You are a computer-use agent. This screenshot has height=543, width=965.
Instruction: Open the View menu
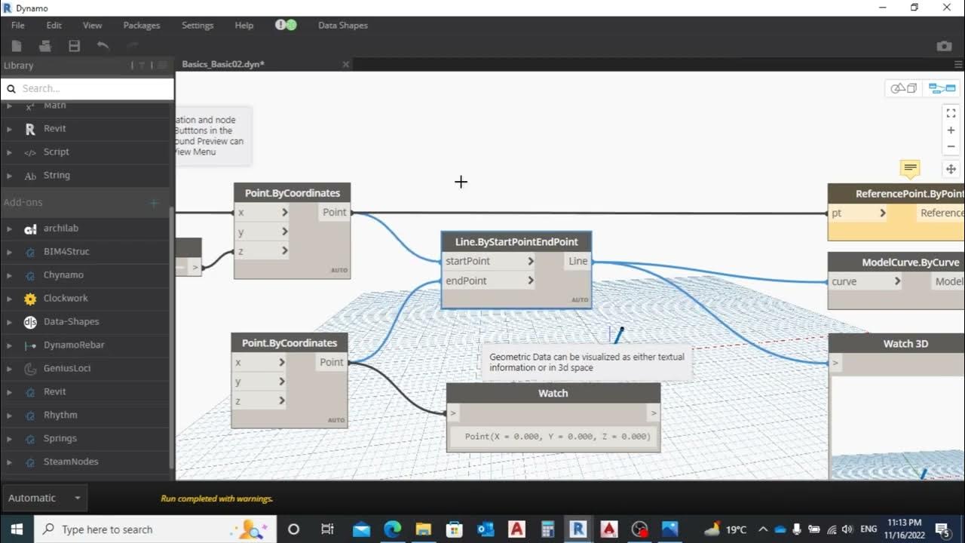pyautogui.click(x=92, y=25)
